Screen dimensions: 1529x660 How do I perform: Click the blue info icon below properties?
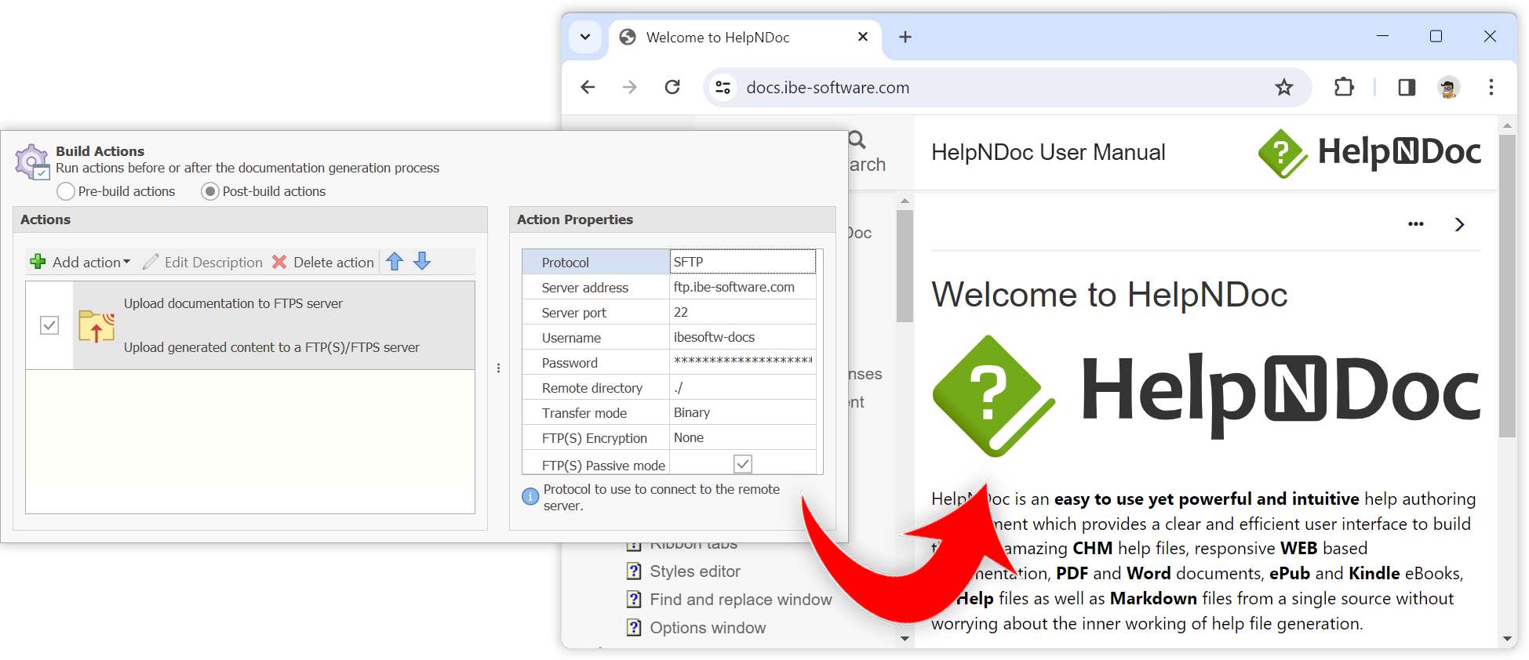click(530, 496)
